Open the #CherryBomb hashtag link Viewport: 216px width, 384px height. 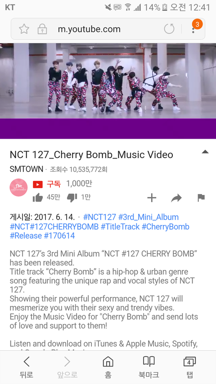pyautogui.click(x=166, y=226)
